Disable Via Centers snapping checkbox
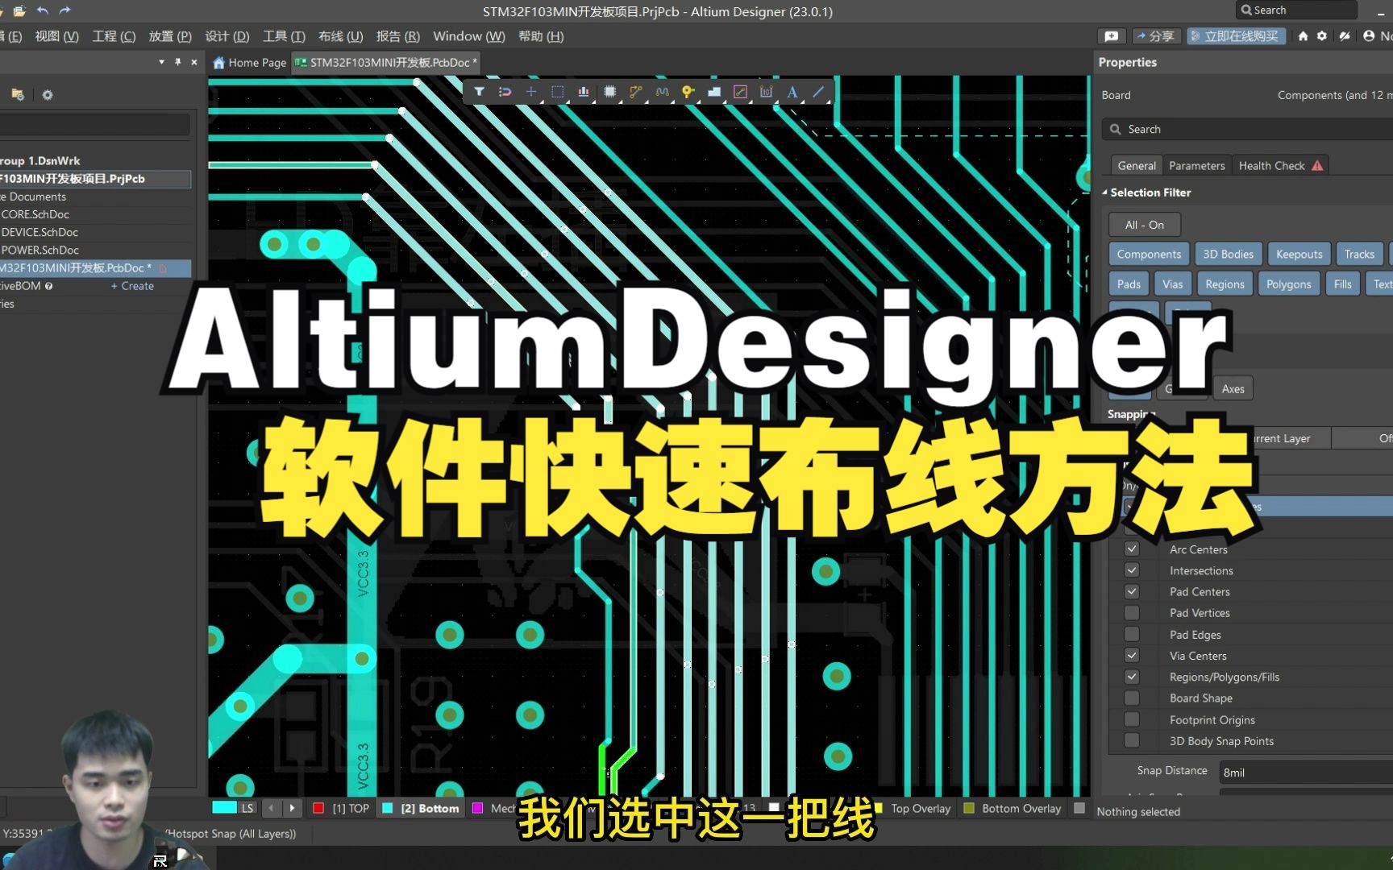The image size is (1393, 870). tap(1132, 655)
